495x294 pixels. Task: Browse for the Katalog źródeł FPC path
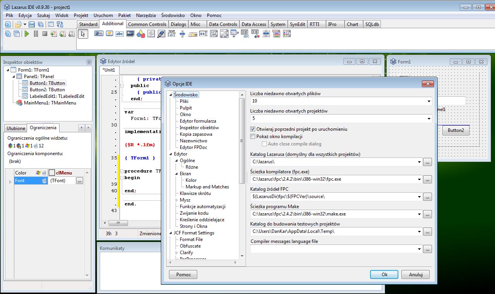click(x=427, y=197)
